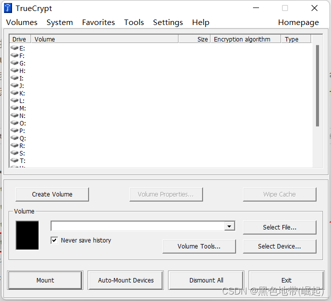Expand the volume path dropdown arrow

click(229, 226)
